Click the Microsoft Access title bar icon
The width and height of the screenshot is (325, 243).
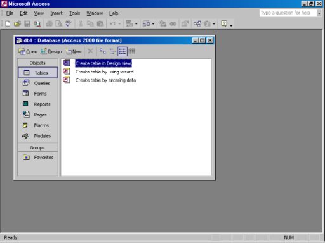(x=4, y=4)
